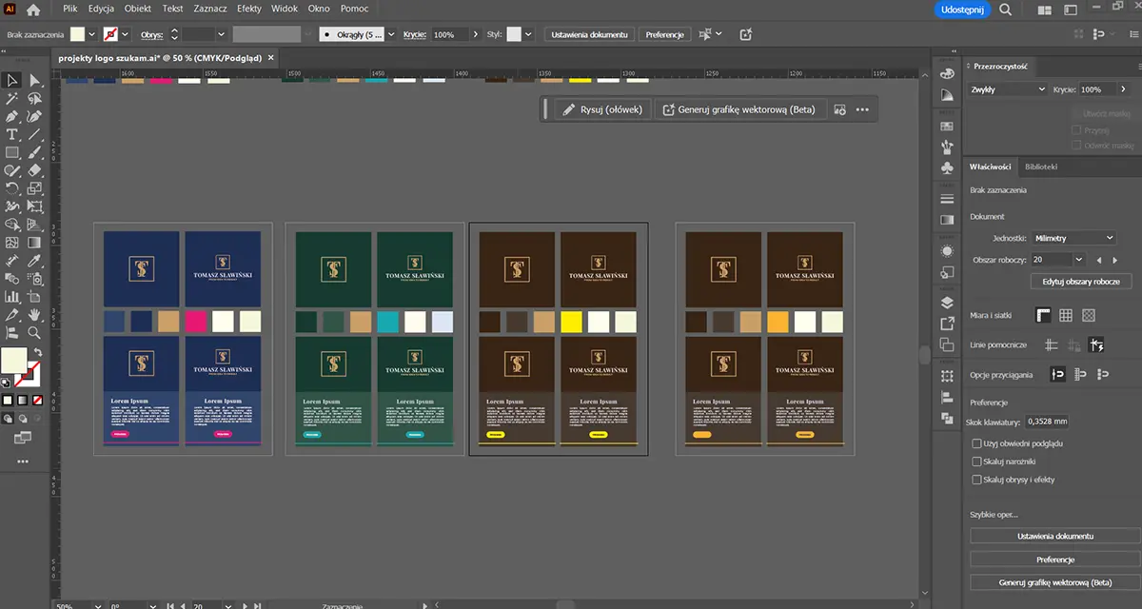Viewport: 1142px width, 609px height.
Task: Show the grid via grid icon
Action: click(x=1066, y=315)
